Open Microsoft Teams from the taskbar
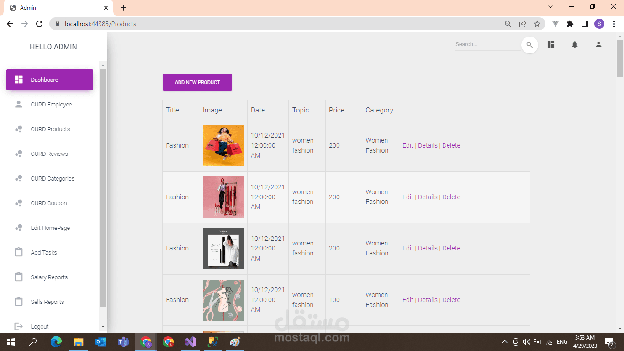 (123, 342)
